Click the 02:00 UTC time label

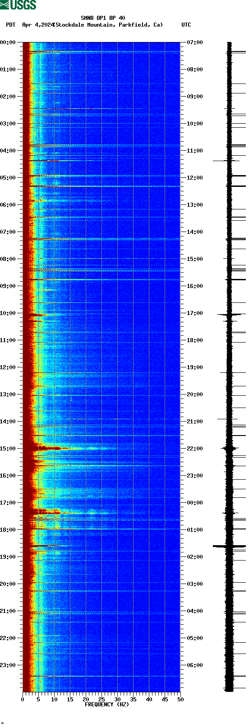click(195, 557)
